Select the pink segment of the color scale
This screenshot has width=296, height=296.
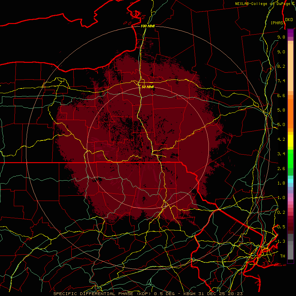[x=290, y=199]
